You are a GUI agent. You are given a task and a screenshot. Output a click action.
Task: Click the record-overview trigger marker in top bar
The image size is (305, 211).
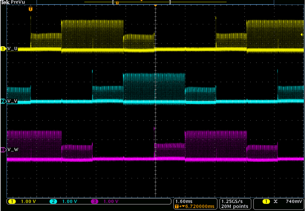(x=117, y=3)
